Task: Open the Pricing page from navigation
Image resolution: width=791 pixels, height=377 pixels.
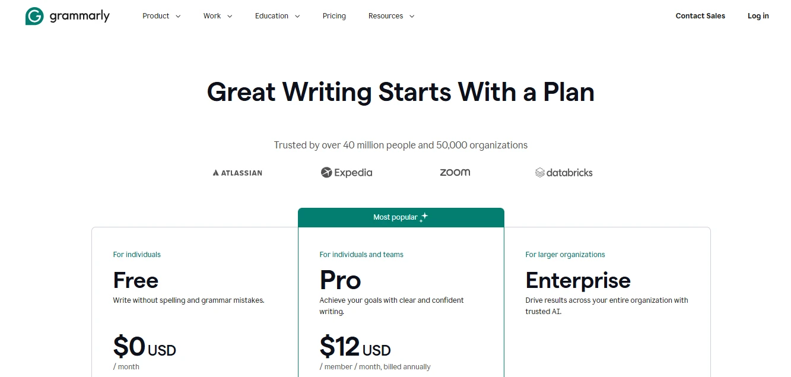Action: 334,16
